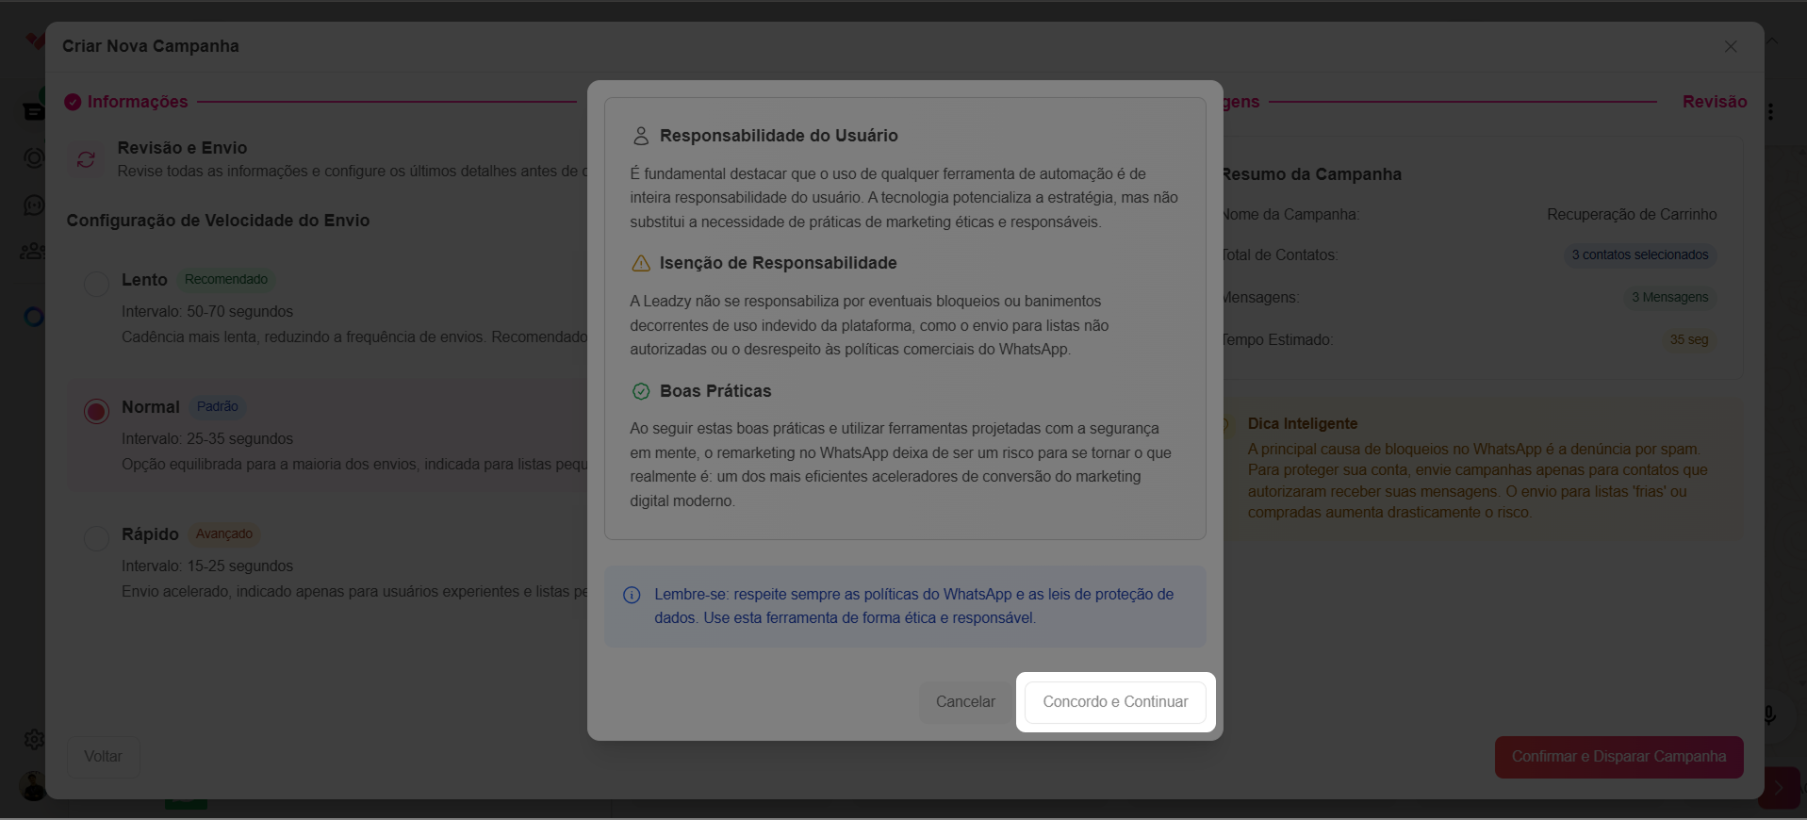Click the 3 contatos selecionados badge

1639,255
